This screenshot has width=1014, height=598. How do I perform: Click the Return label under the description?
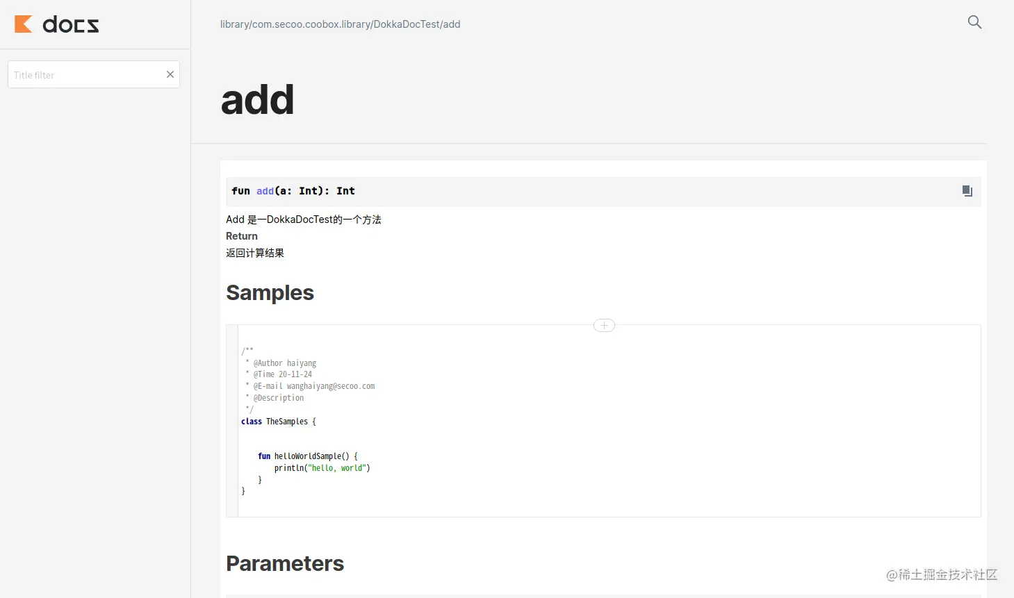242,236
